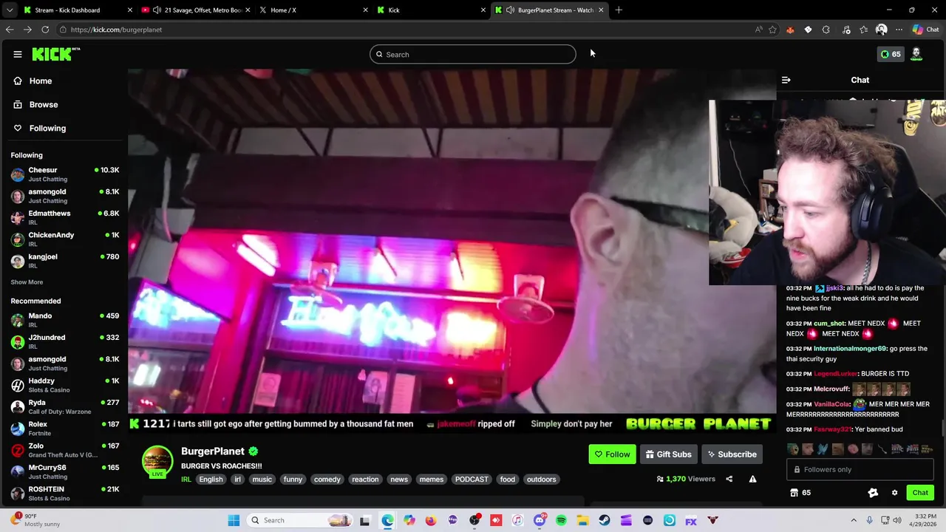Click the Windows taskbar search box

click(299, 520)
